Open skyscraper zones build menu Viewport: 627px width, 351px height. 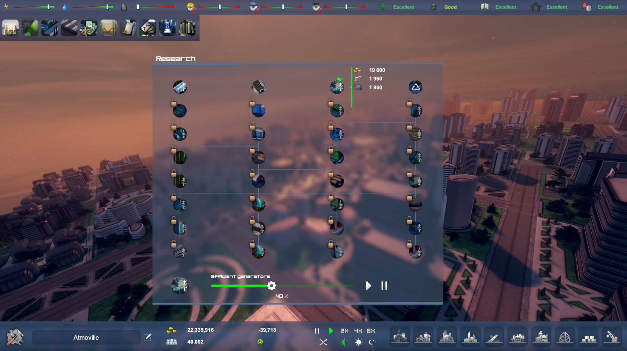pos(447,337)
